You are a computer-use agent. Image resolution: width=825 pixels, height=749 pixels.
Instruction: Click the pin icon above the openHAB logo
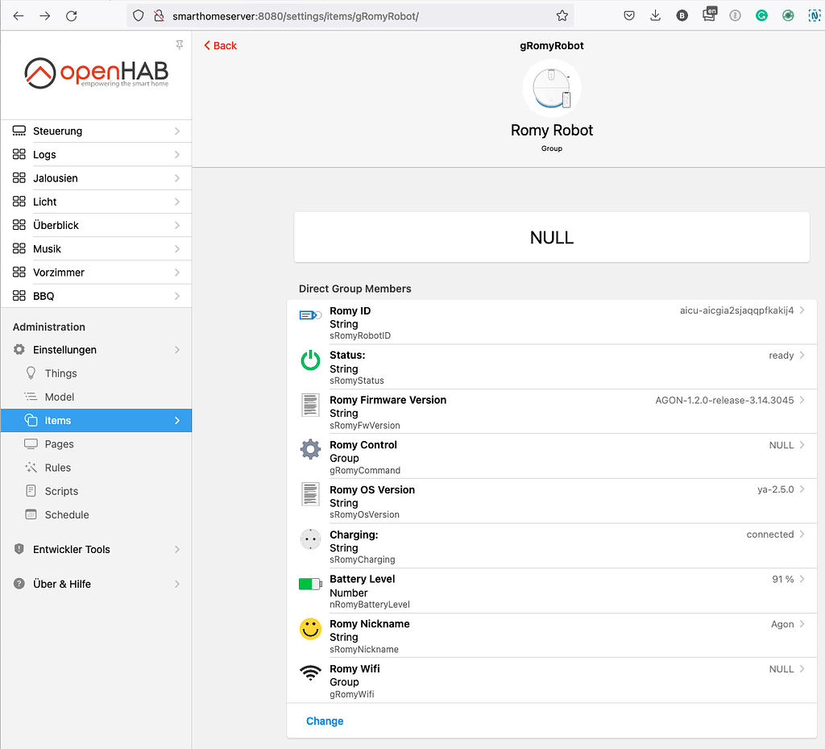[179, 44]
